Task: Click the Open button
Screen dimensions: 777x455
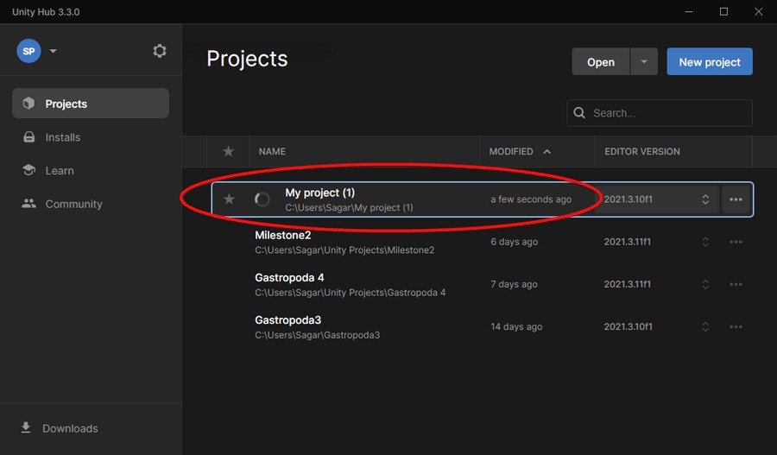Action: coord(601,61)
